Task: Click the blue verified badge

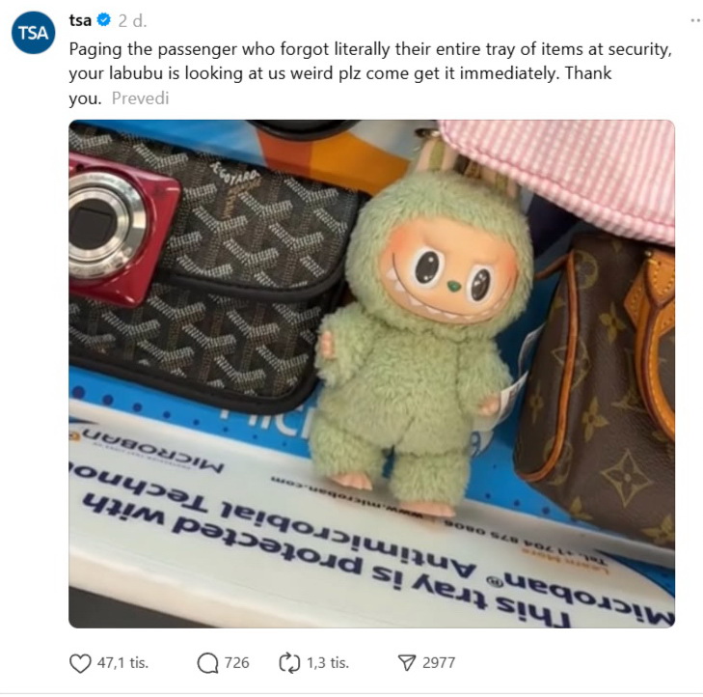Action: coord(104,20)
